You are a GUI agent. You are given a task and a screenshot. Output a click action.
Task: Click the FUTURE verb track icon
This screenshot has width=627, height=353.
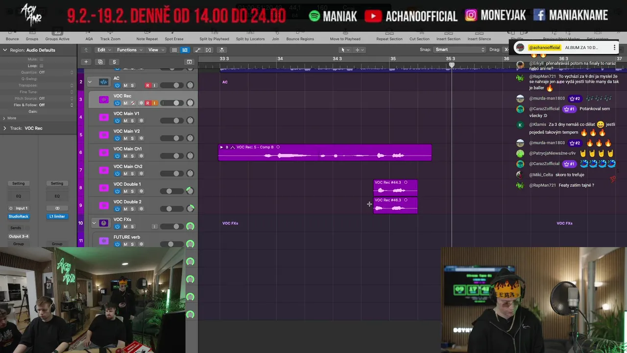click(x=103, y=241)
